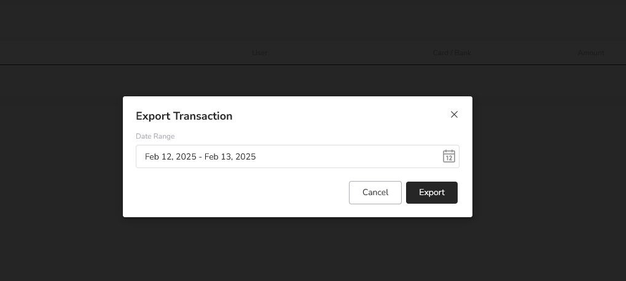Open the calendar date picker icon
Image resolution: width=626 pixels, height=281 pixels.
point(448,156)
